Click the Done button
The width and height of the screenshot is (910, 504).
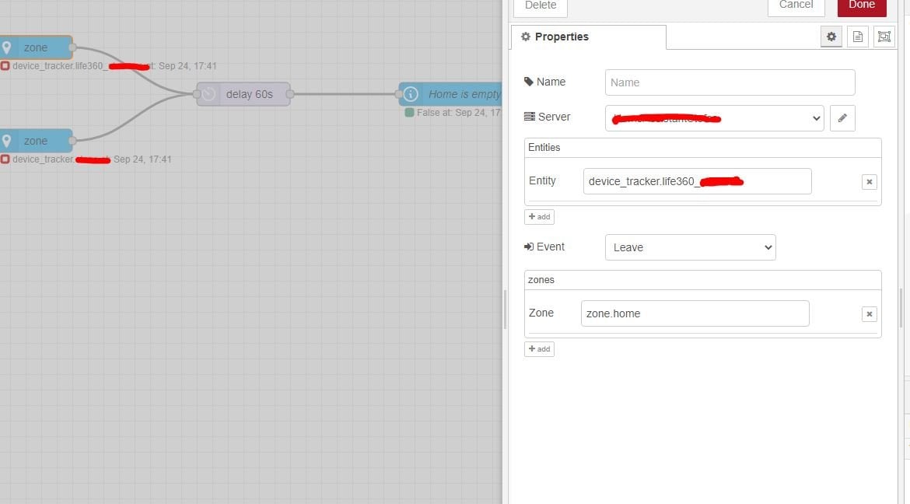point(861,5)
